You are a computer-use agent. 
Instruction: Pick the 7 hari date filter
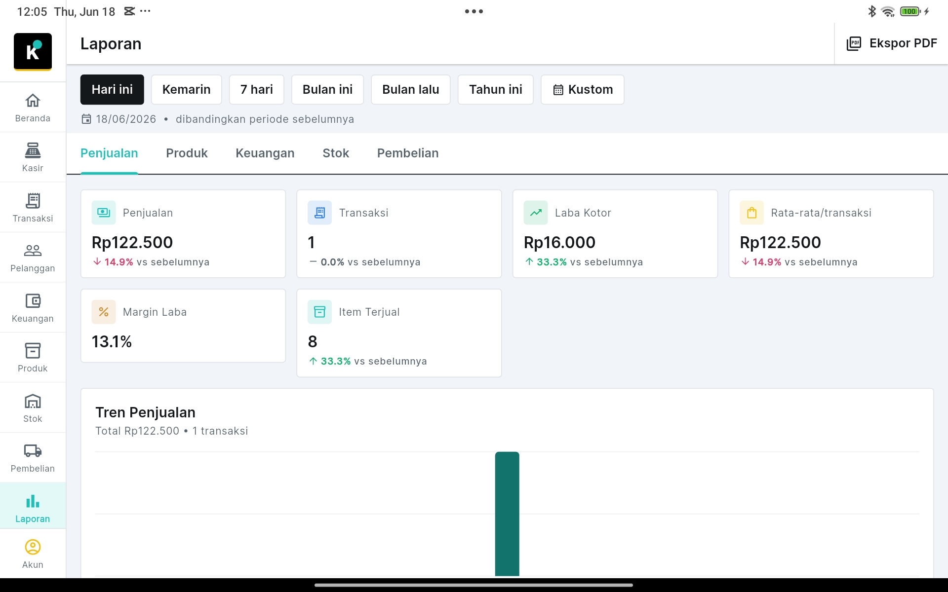[257, 89]
